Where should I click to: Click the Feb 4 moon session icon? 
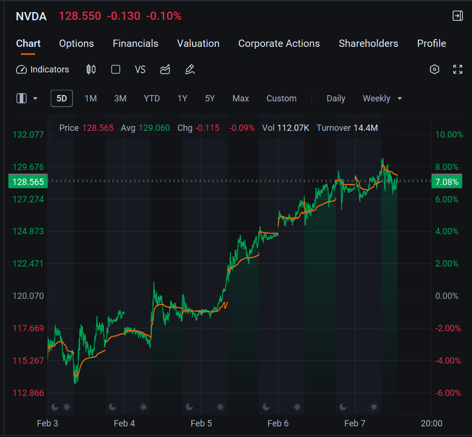click(112, 407)
